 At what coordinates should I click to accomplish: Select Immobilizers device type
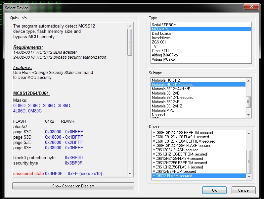pos(161,38)
